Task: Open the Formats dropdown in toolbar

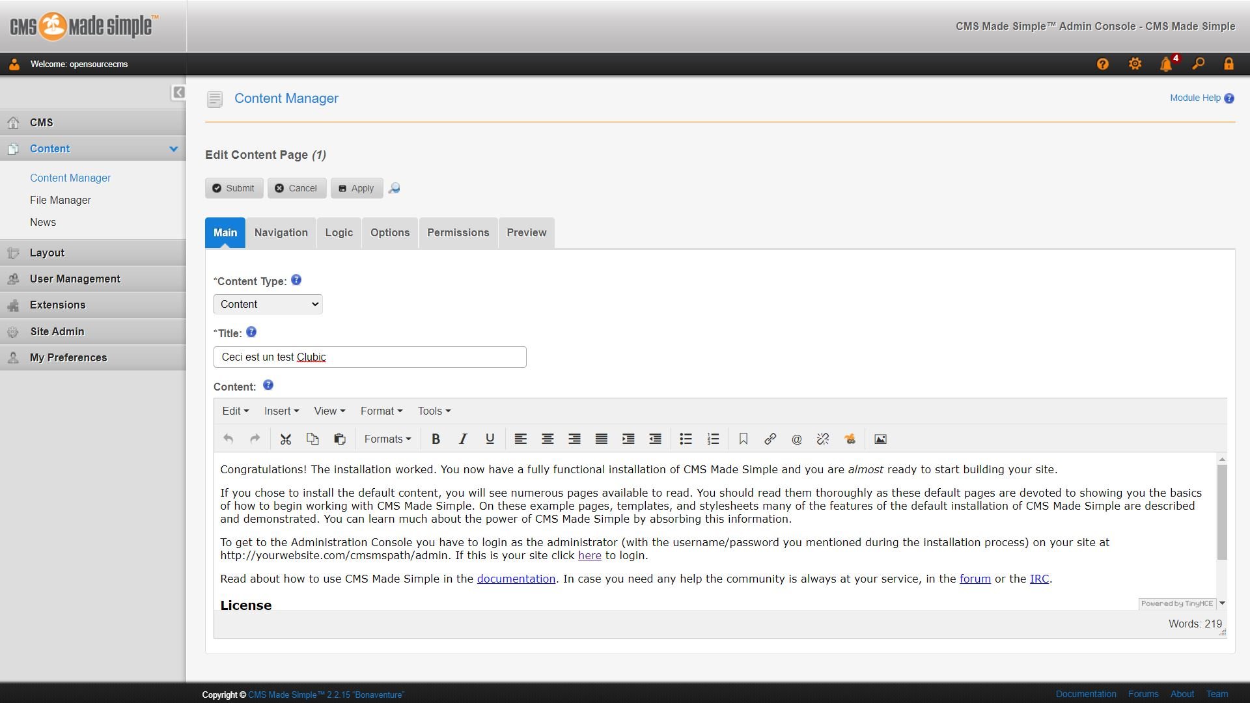Action: click(x=387, y=439)
